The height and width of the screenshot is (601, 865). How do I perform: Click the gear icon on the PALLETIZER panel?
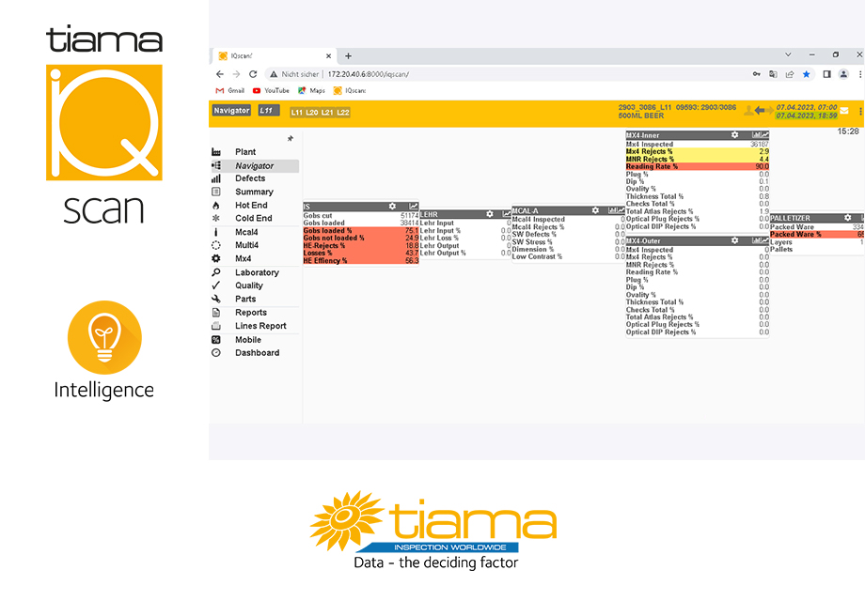848,218
